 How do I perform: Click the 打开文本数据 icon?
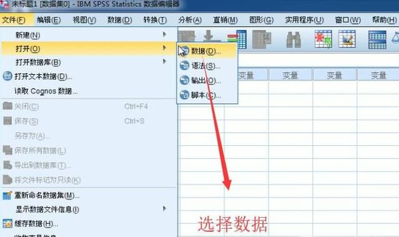point(7,76)
